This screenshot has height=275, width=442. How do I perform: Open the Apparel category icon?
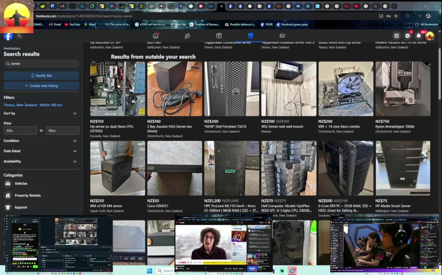8,207
